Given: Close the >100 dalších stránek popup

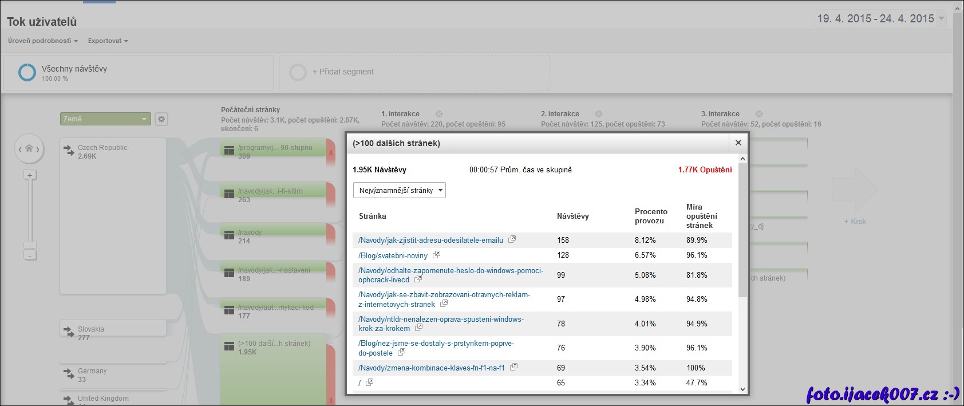Looking at the screenshot, I should 738,143.
